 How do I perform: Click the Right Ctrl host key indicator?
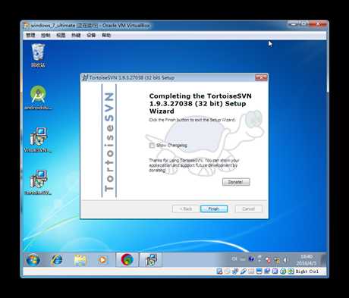pos(307,271)
